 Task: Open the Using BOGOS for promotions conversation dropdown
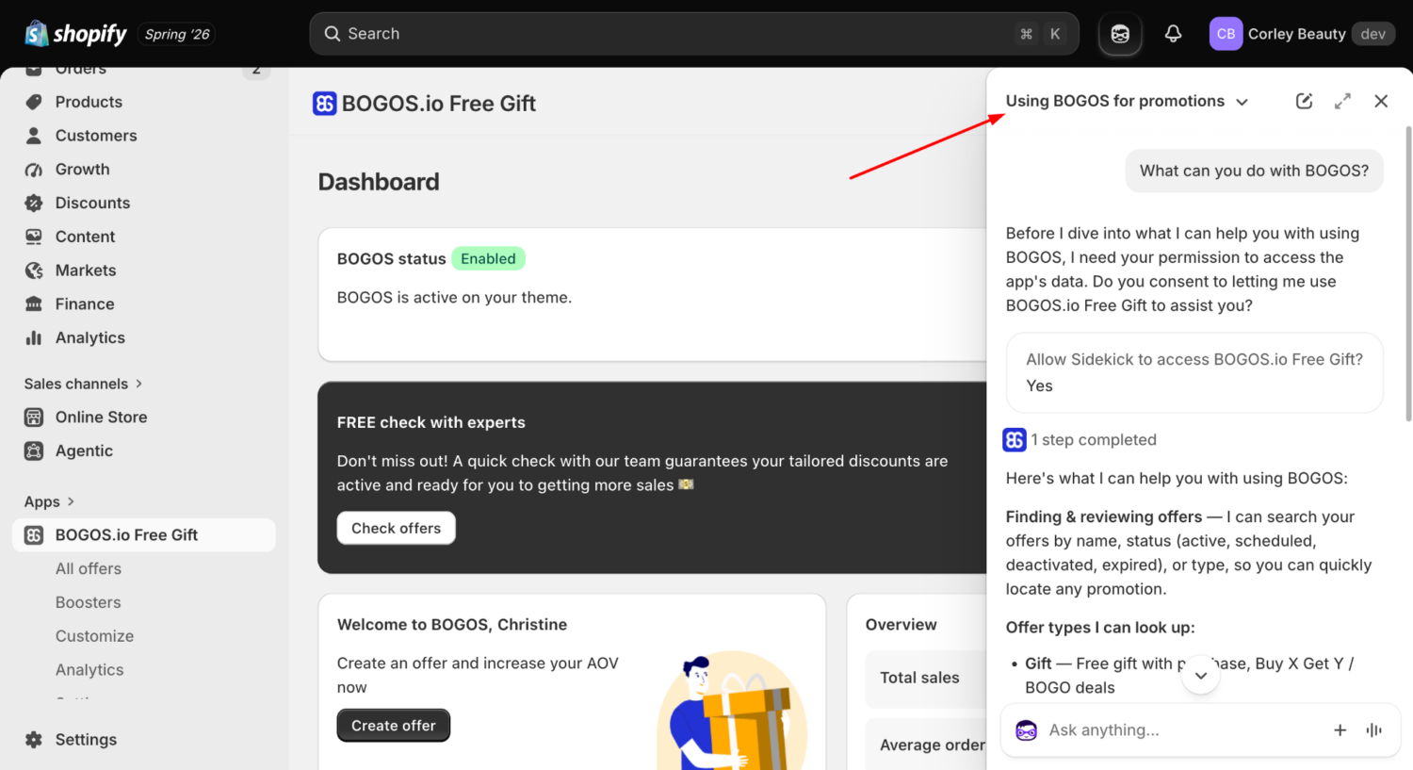pyautogui.click(x=1128, y=101)
